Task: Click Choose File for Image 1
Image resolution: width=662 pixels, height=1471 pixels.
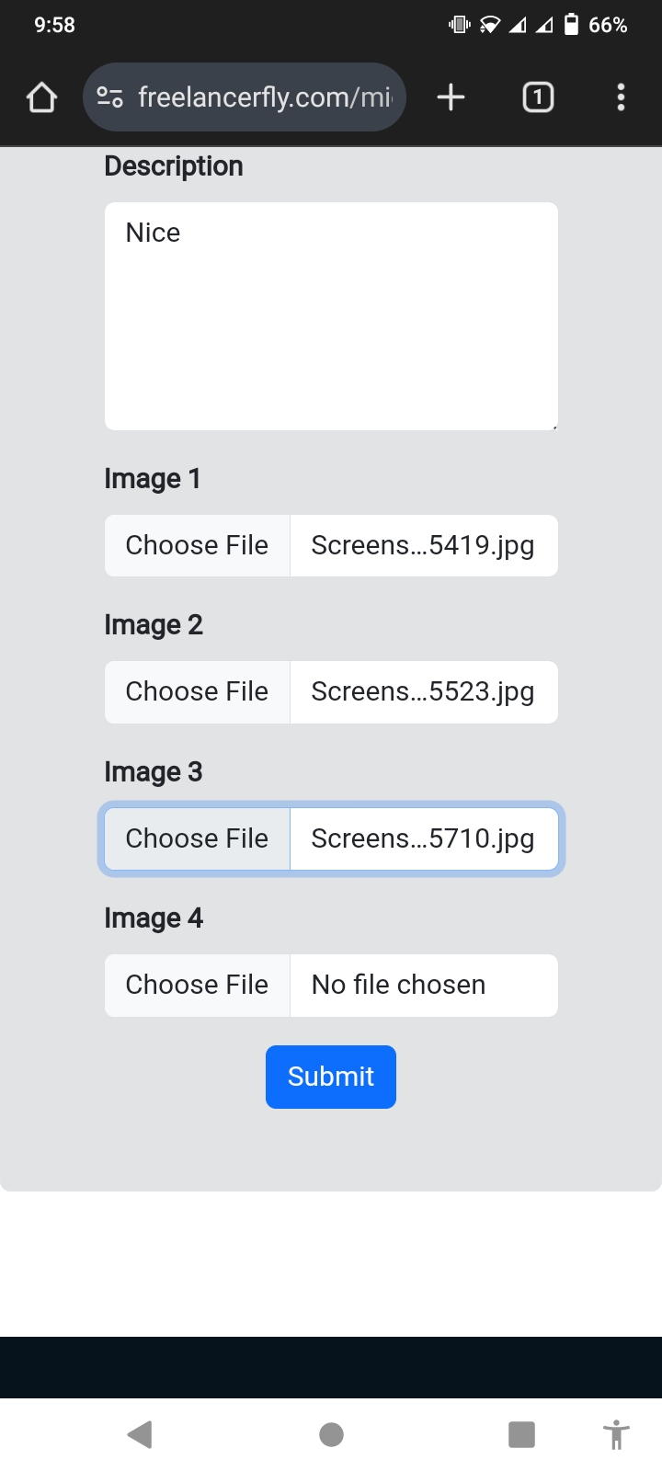Action: click(x=197, y=546)
